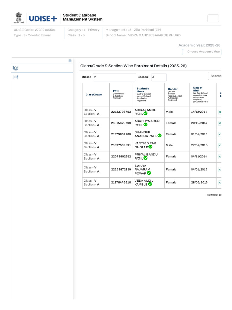Click the blank button at top right header

213,18
